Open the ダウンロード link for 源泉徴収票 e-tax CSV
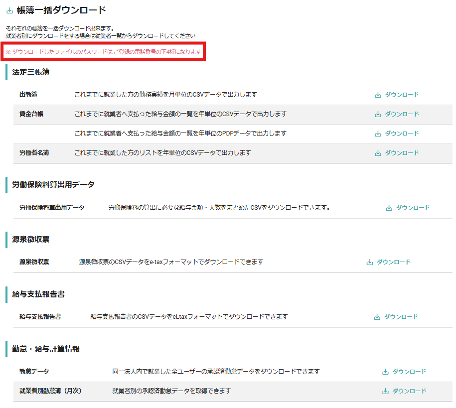 click(x=394, y=262)
